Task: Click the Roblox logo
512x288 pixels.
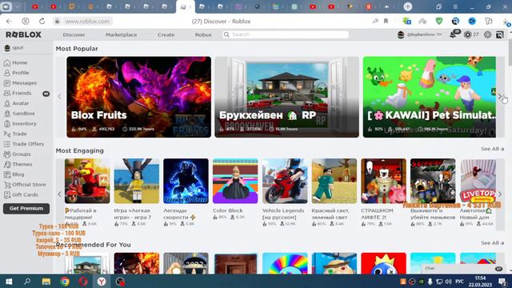Action: [x=23, y=34]
